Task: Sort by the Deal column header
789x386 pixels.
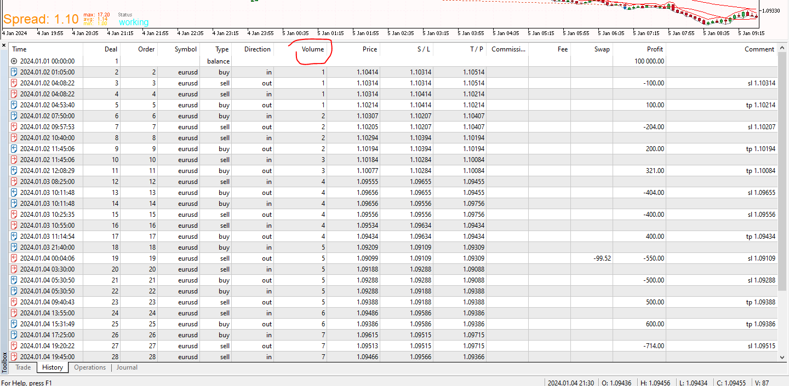Action: pyautogui.click(x=102, y=49)
